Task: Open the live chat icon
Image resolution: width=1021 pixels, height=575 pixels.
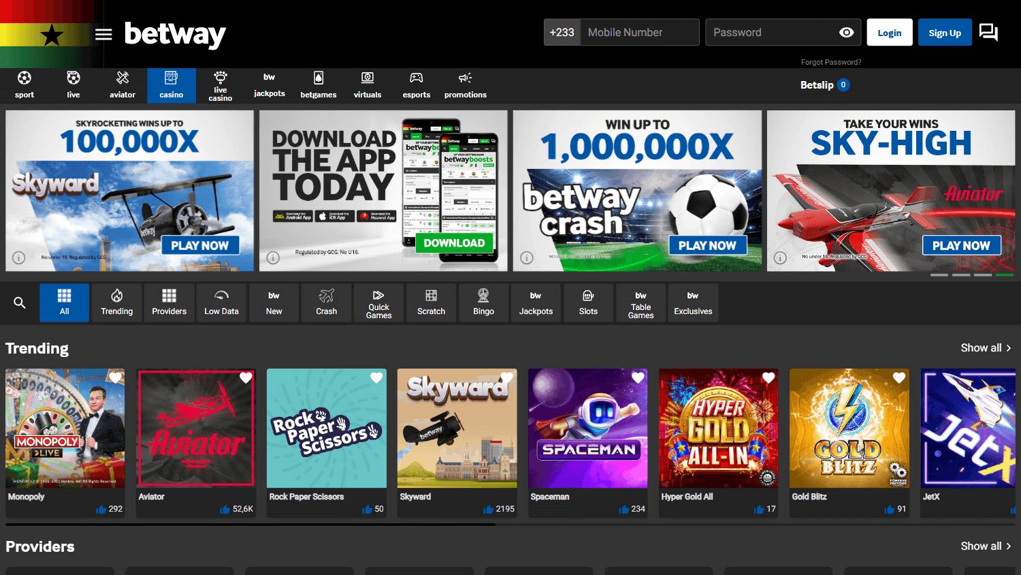Action: (988, 32)
